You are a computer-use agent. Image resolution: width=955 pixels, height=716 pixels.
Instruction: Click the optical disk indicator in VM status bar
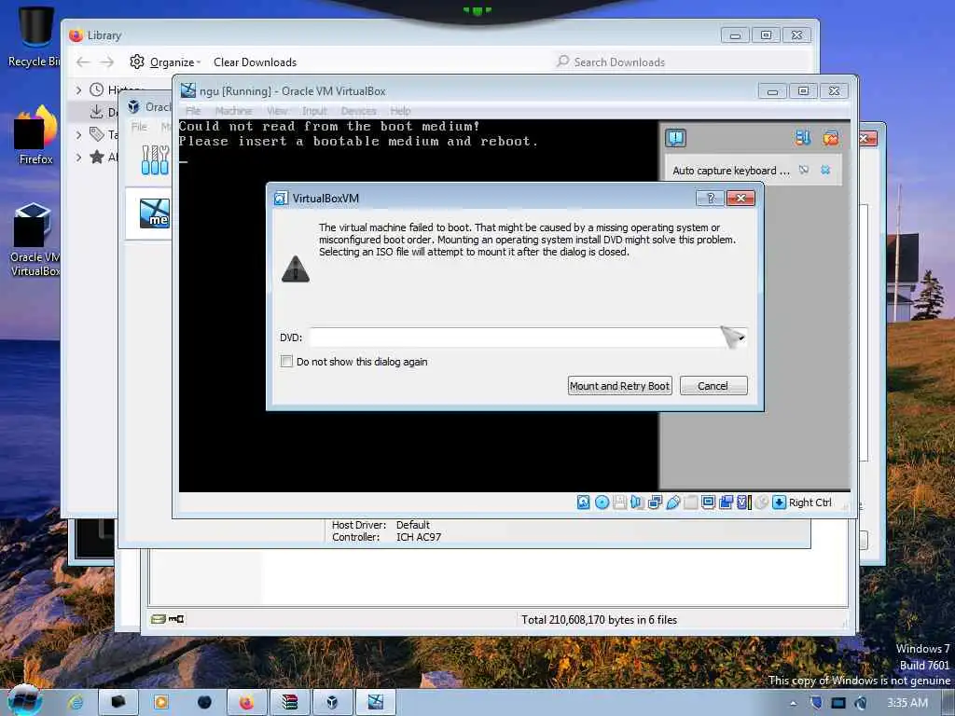coord(602,503)
